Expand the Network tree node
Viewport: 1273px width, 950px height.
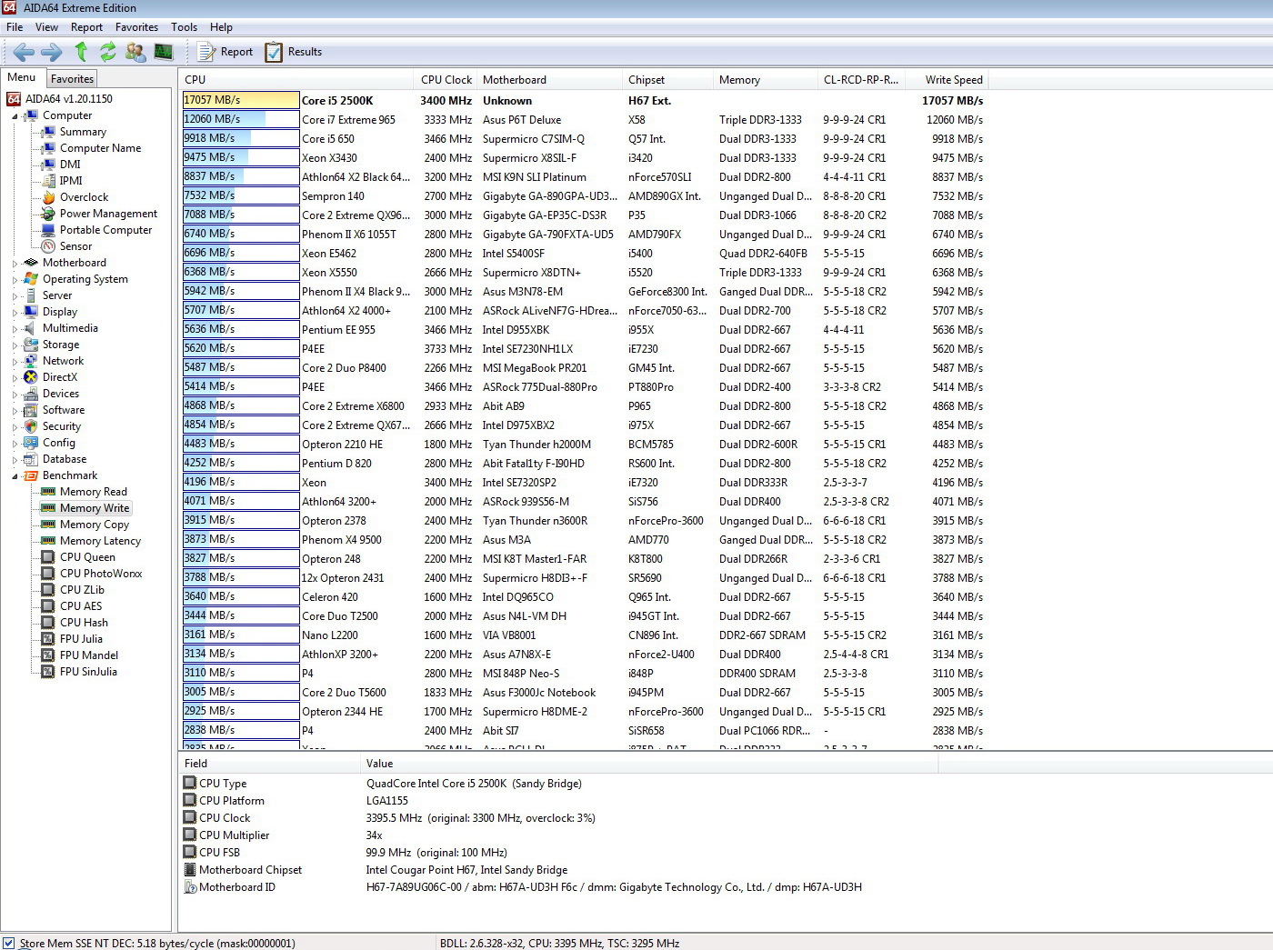point(15,362)
